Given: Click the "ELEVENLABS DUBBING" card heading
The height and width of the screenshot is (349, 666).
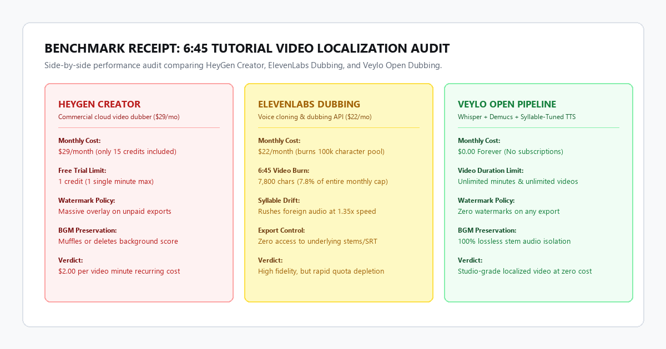Looking at the screenshot, I should (x=309, y=104).
